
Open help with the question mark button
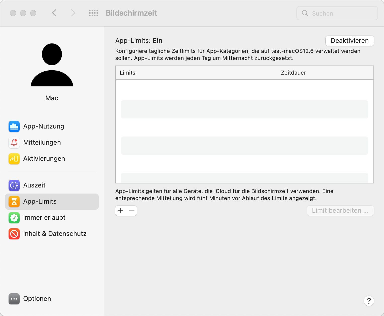(369, 301)
